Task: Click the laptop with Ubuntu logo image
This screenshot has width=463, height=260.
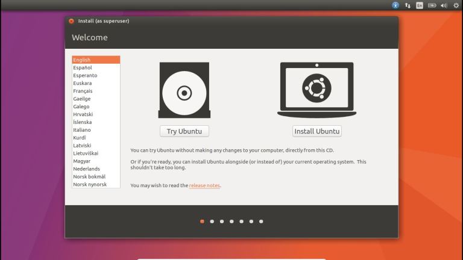Action: click(x=317, y=90)
